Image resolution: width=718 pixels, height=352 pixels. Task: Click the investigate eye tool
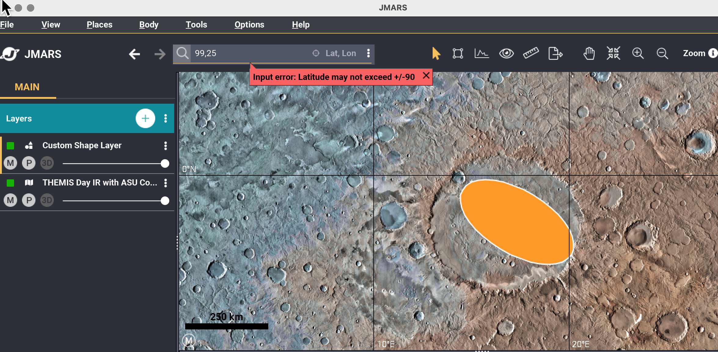pyautogui.click(x=506, y=54)
